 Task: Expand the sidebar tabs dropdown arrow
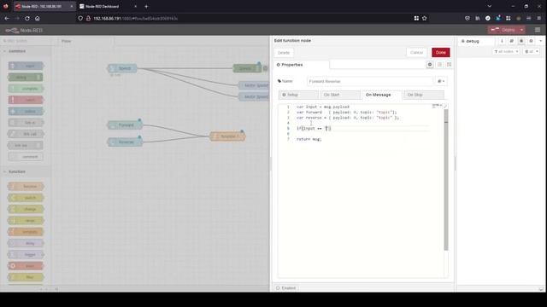click(x=541, y=41)
